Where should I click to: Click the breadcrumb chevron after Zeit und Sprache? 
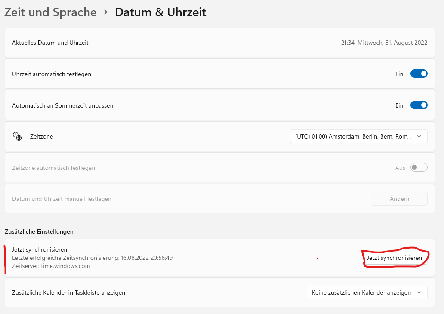(106, 12)
